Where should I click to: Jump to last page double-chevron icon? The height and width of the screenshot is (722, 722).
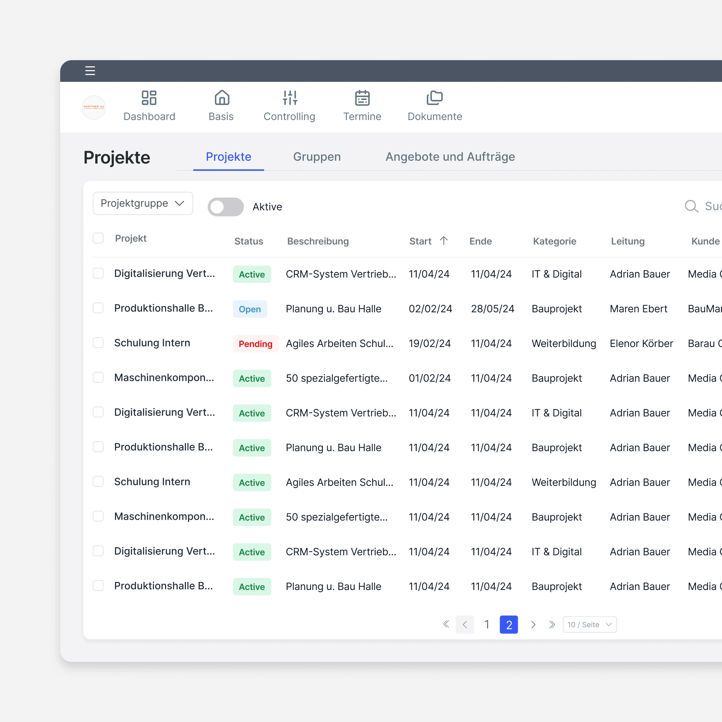point(552,624)
